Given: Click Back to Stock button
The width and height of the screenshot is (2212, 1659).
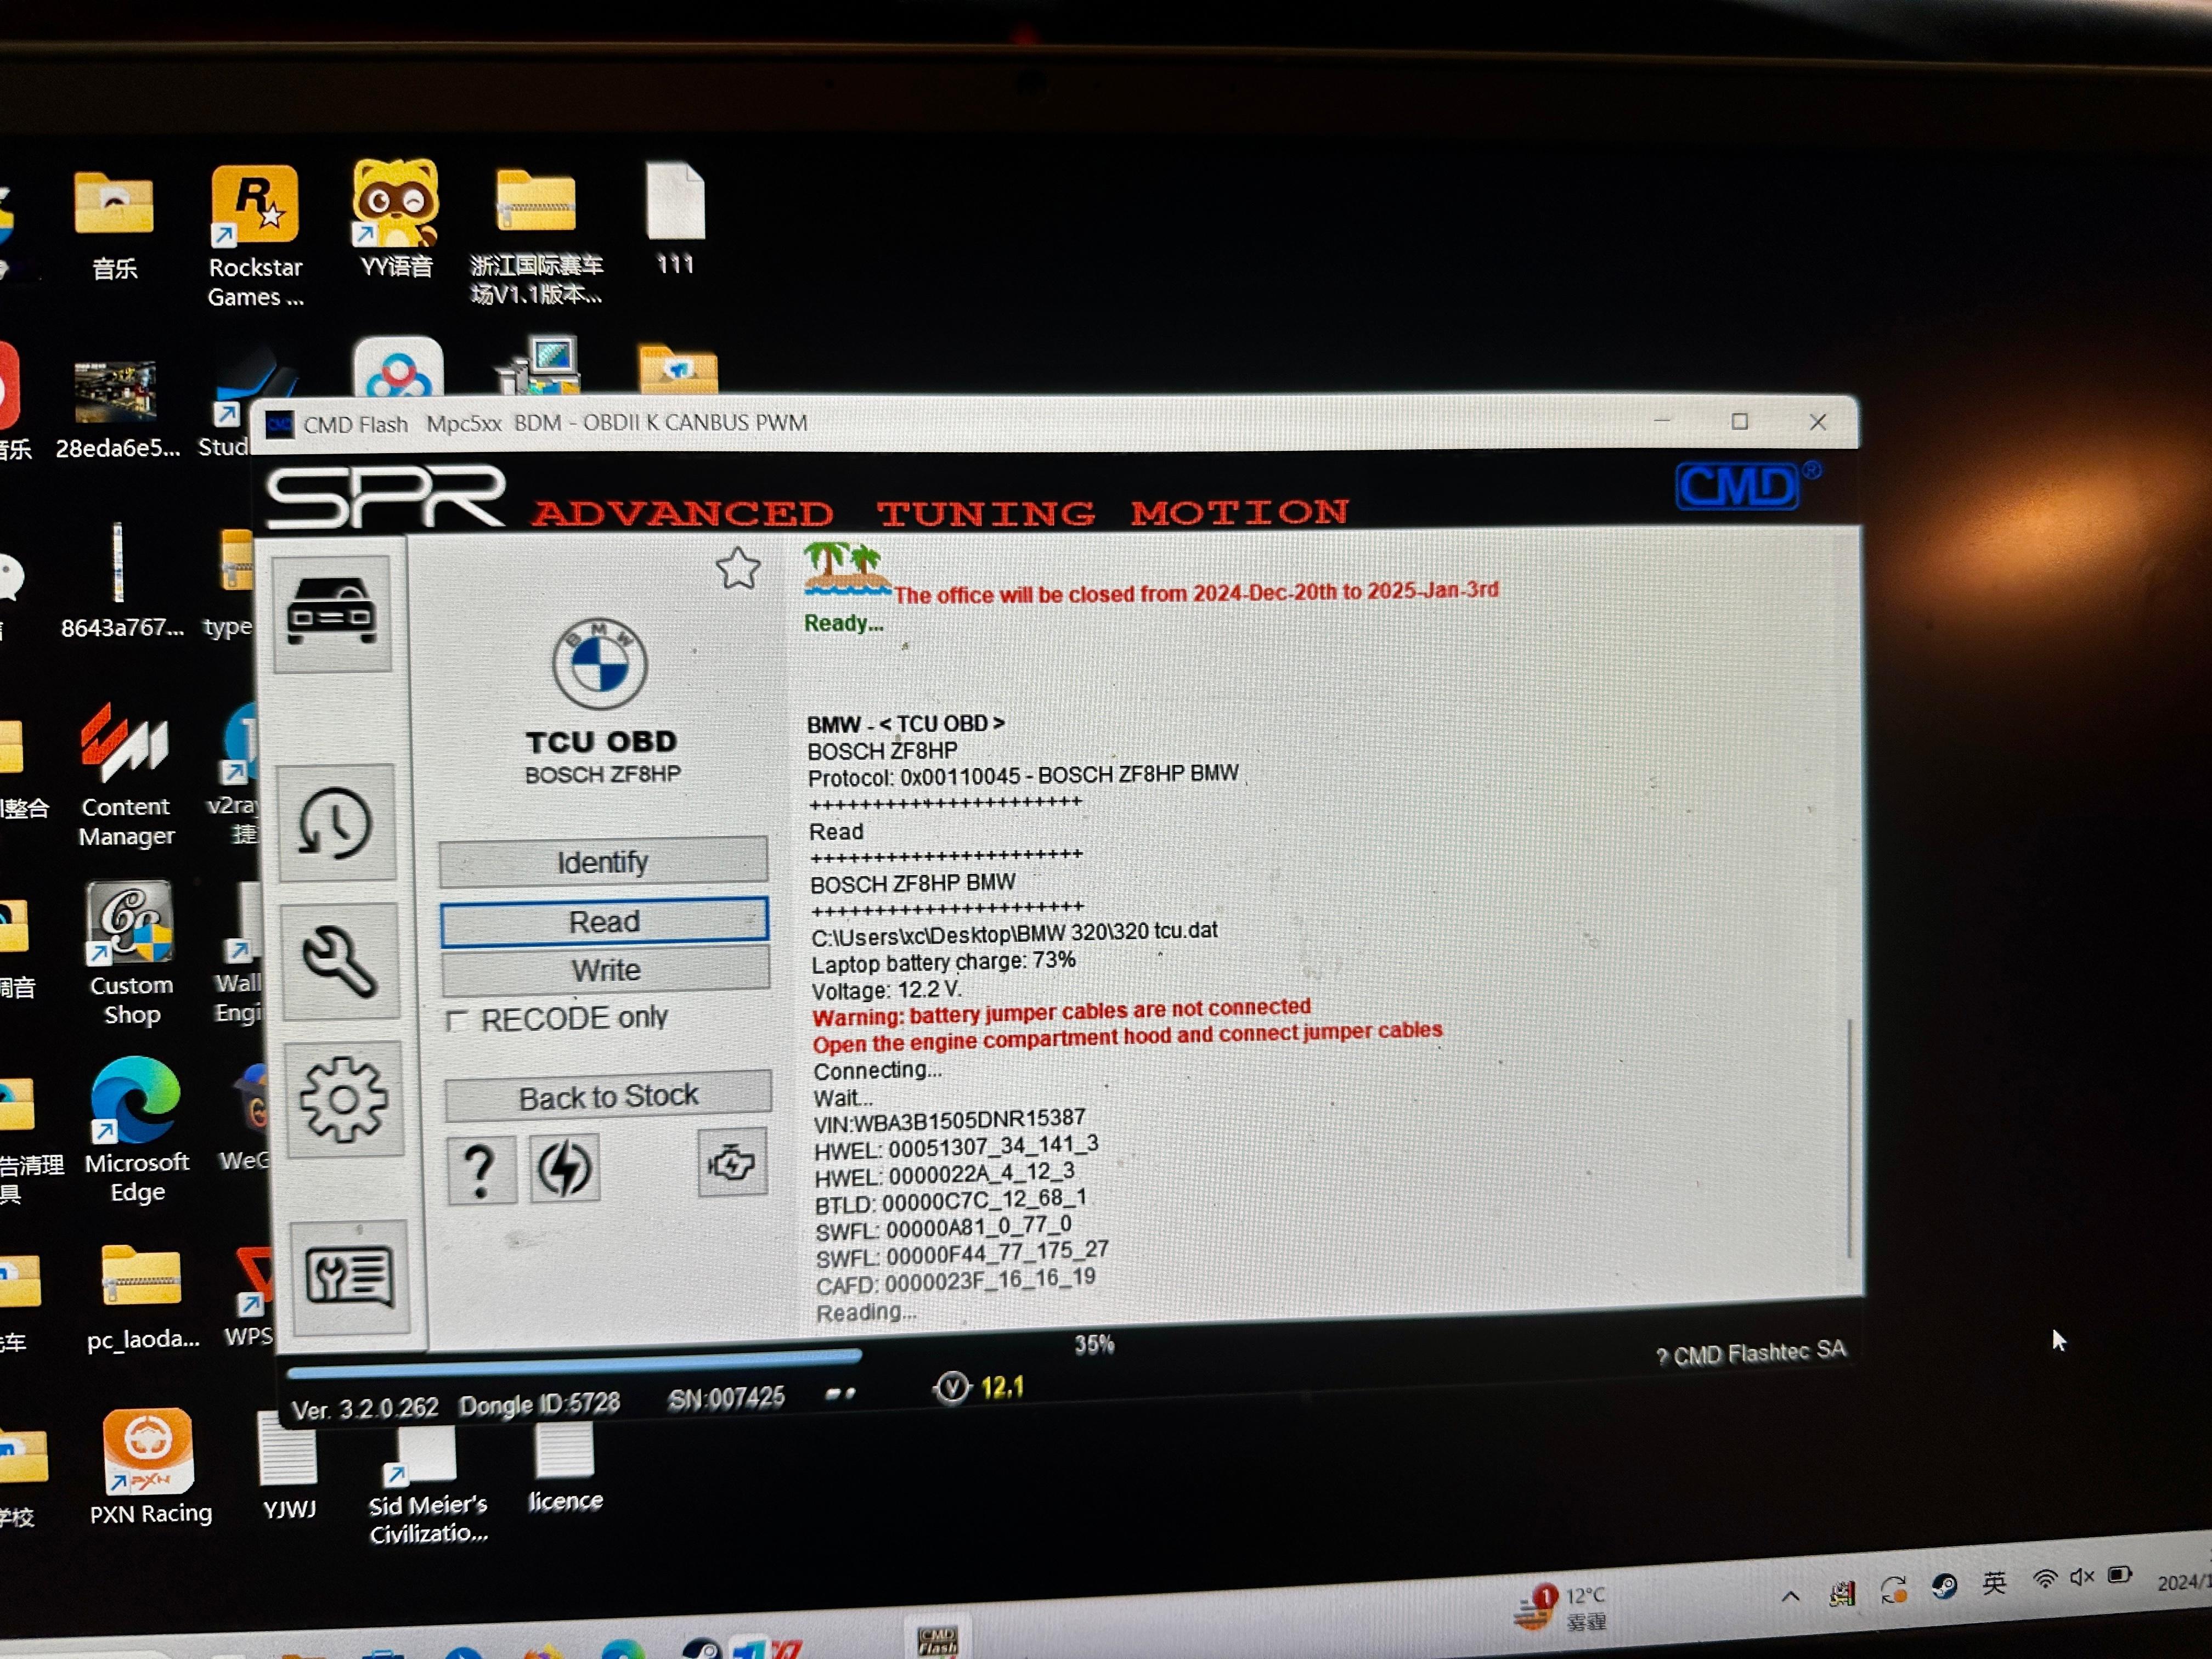Looking at the screenshot, I should (608, 1096).
